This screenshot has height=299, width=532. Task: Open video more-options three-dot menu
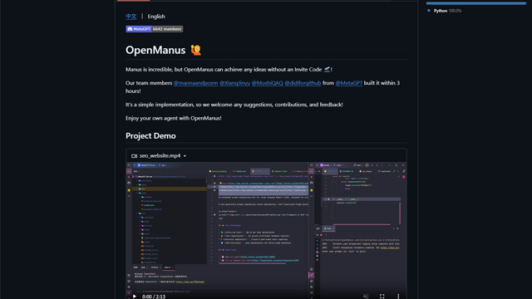[398, 296]
